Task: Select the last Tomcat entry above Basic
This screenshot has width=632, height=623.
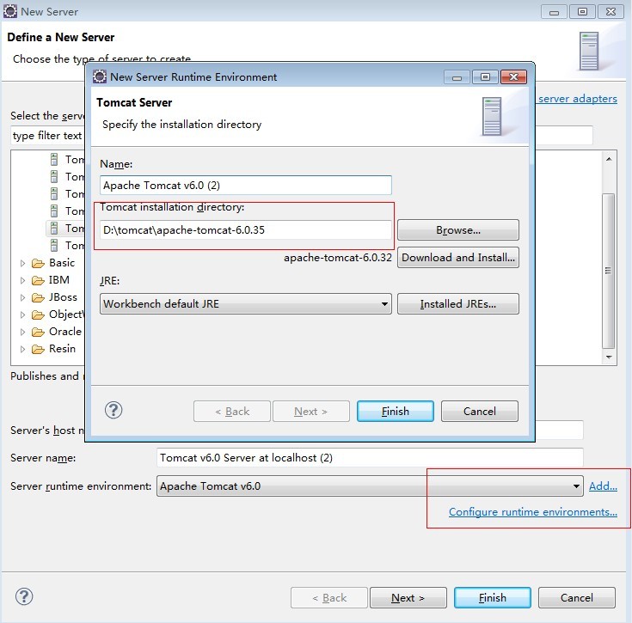Action: (66, 245)
